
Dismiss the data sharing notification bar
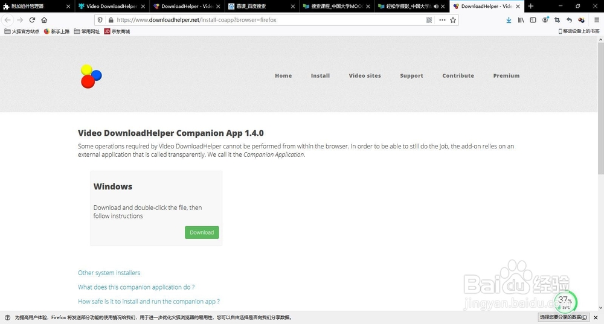596,317
